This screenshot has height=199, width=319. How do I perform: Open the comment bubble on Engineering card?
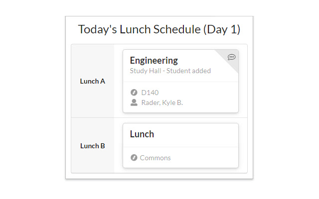click(231, 57)
